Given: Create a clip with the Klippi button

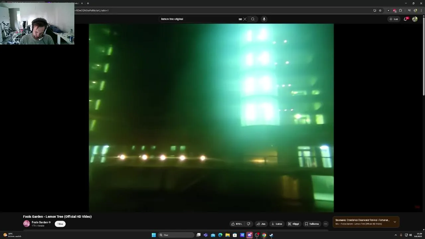Looking at the screenshot, I should (294, 224).
